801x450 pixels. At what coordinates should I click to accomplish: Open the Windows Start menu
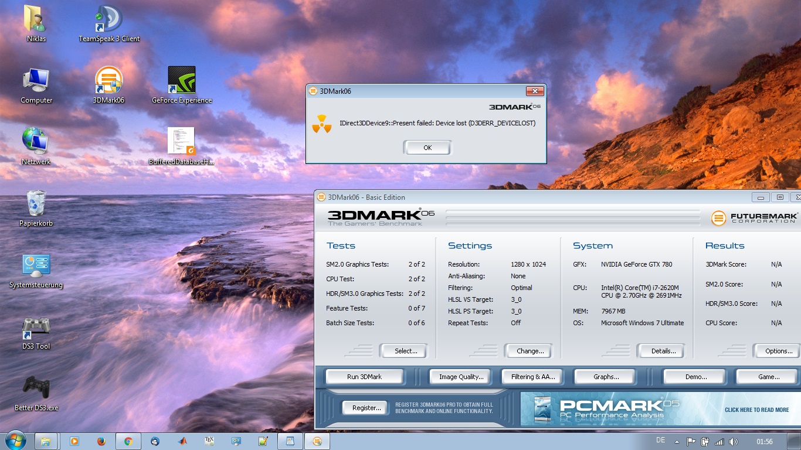pyautogui.click(x=15, y=440)
